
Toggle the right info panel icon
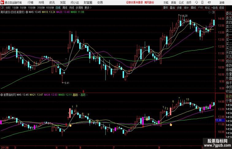click(x=213, y=12)
